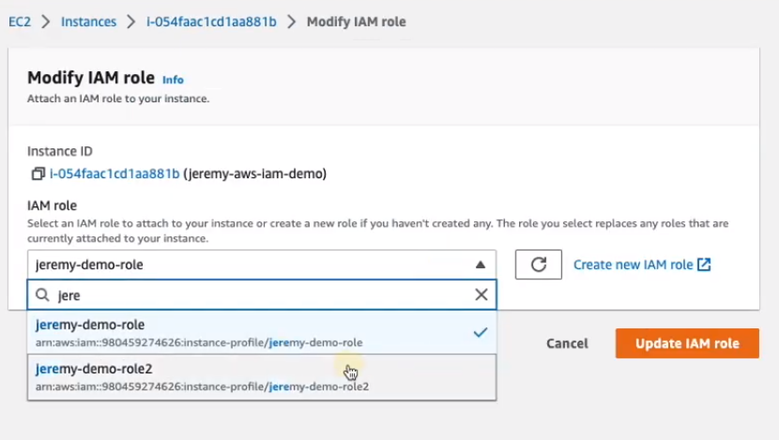Select jeremy-demo-role option in list
This screenshot has width=779, height=440.
pos(262,332)
